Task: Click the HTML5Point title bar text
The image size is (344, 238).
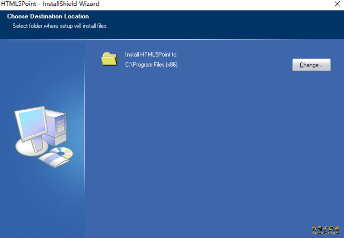Action: click(50, 4)
